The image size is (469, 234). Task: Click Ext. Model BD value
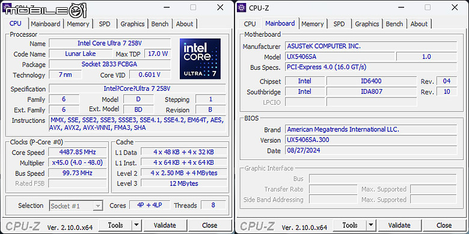[138, 109]
